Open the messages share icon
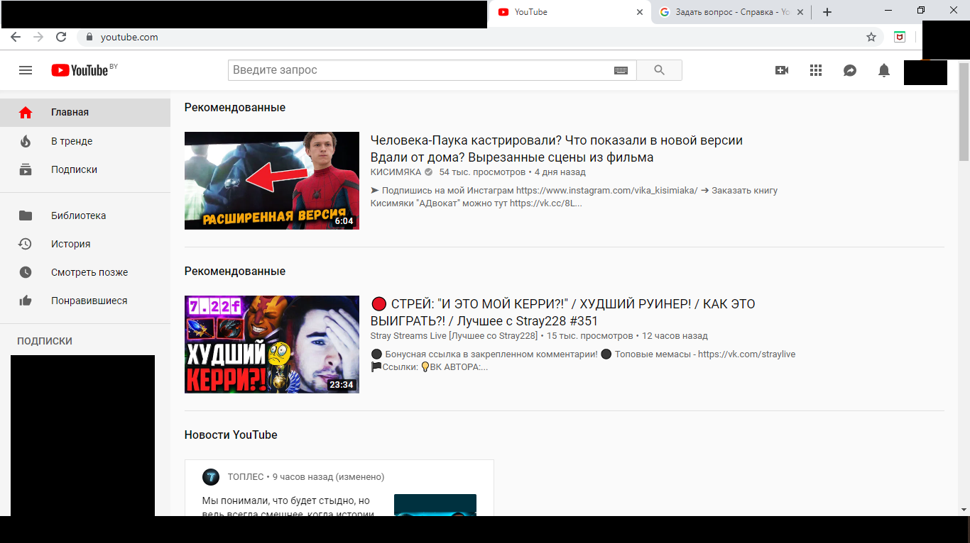The width and height of the screenshot is (970, 543). pos(850,70)
